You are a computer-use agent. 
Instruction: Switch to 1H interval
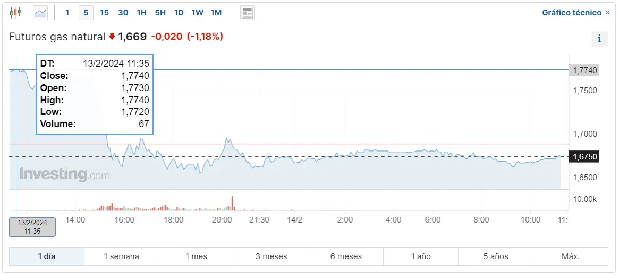pos(141,12)
